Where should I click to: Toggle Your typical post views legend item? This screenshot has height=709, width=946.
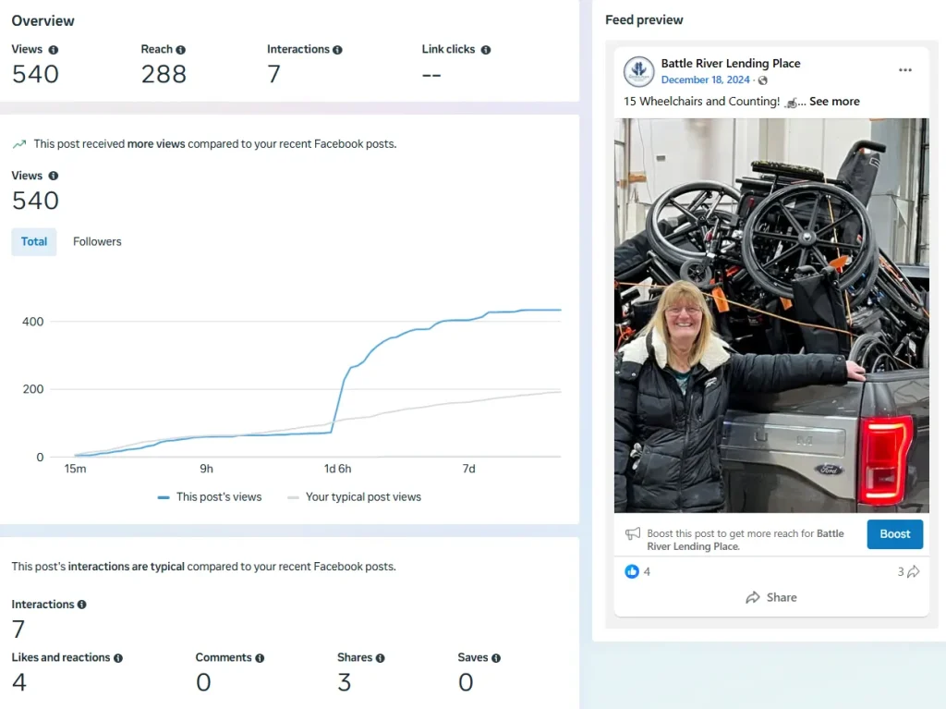coord(354,497)
